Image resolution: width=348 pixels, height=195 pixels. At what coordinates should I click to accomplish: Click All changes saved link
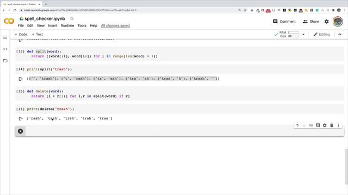[115, 25]
